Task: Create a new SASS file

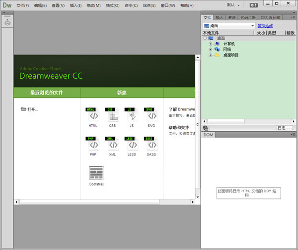Action: click(151, 144)
